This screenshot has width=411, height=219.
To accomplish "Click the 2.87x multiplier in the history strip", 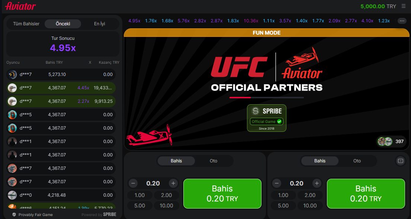I will (216, 21).
